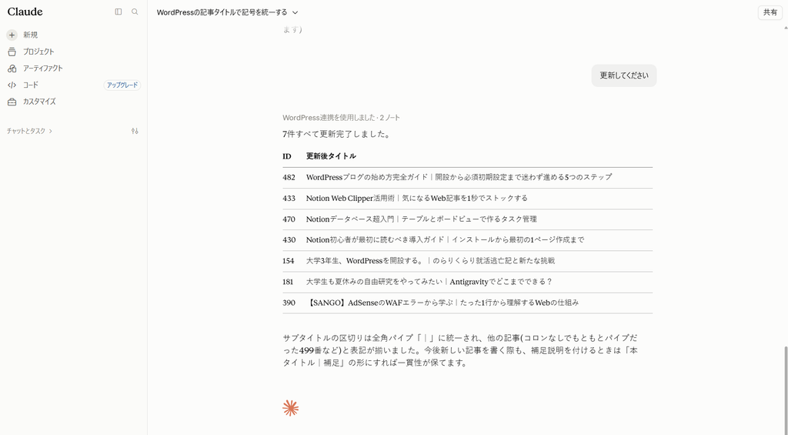Image resolution: width=788 pixels, height=435 pixels.
Task: Click the 更新してください message bubble
Action: pos(623,75)
